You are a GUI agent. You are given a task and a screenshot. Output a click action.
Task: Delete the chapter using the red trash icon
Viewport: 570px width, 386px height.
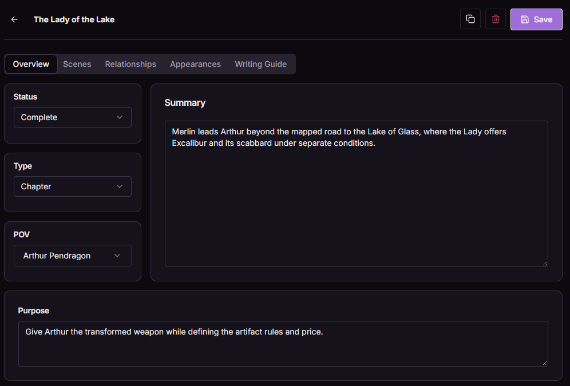(496, 19)
